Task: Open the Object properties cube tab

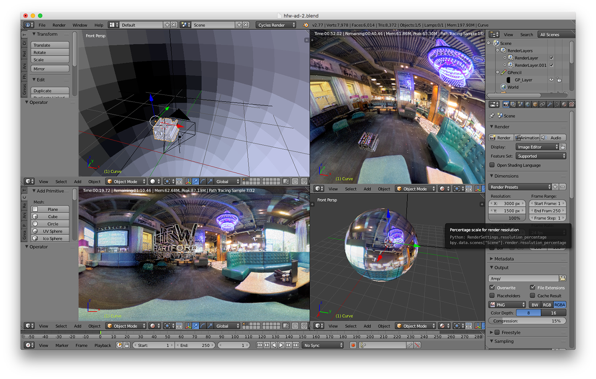Action: (x=535, y=104)
